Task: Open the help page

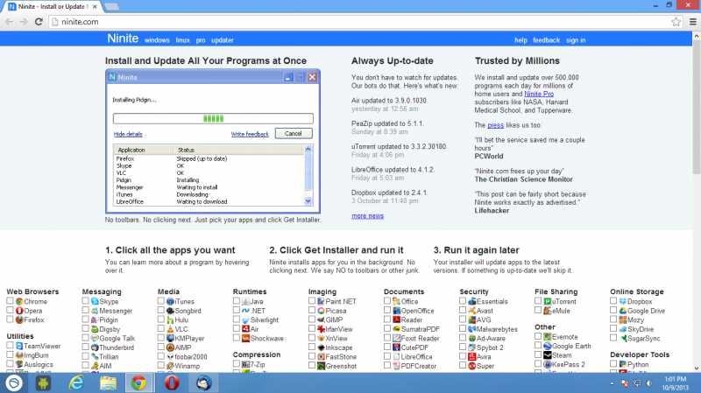Action: pos(520,40)
